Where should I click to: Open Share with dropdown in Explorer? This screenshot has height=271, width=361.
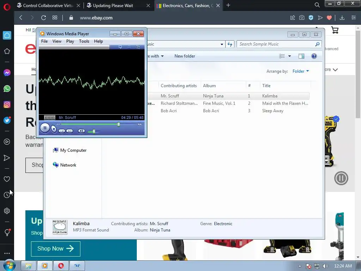pyautogui.click(x=156, y=56)
